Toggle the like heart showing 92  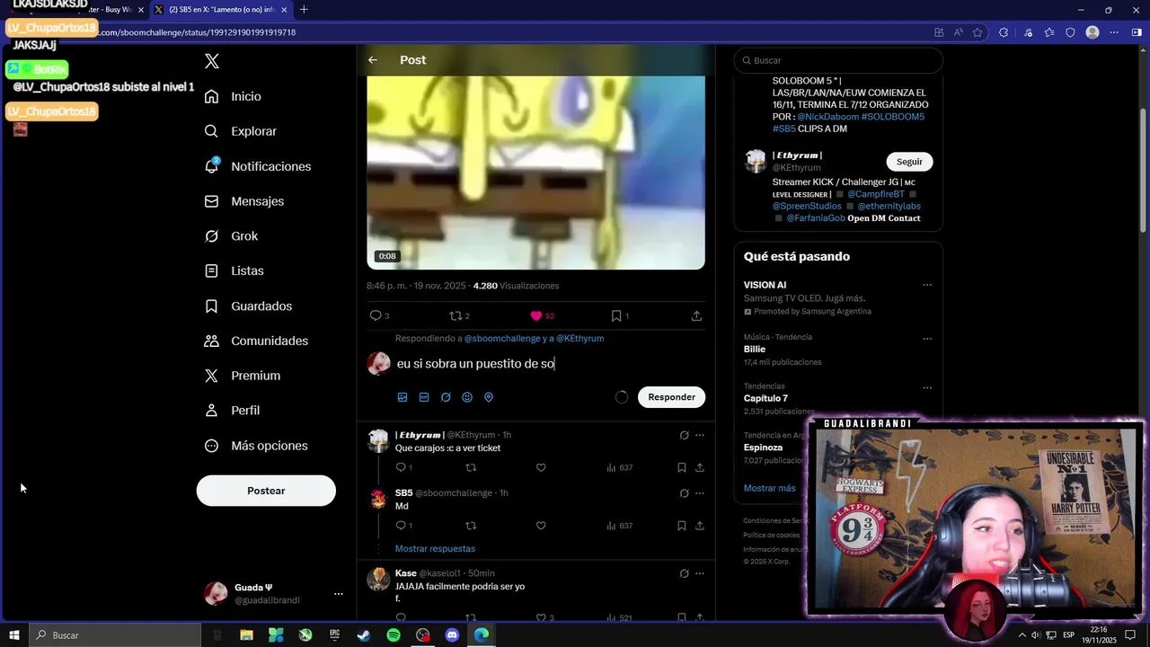tap(536, 315)
